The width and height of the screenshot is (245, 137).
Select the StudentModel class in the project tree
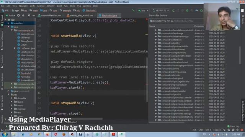pos(26,80)
